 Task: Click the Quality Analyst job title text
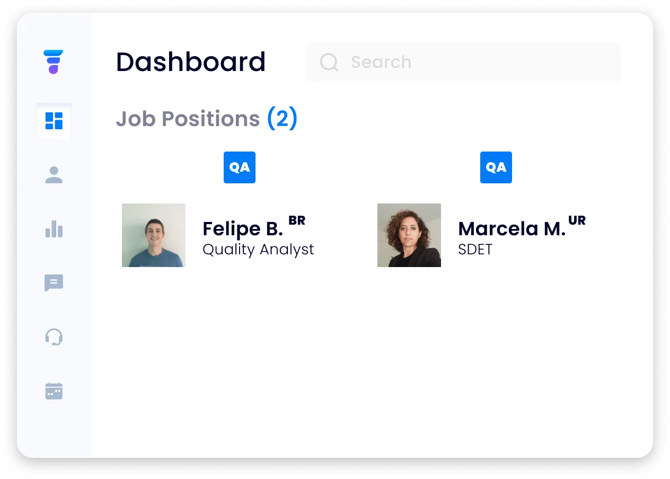click(x=258, y=249)
